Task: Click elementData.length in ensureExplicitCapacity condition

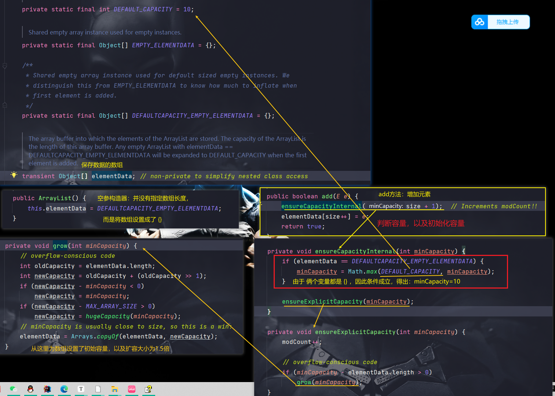Action: coord(381,373)
